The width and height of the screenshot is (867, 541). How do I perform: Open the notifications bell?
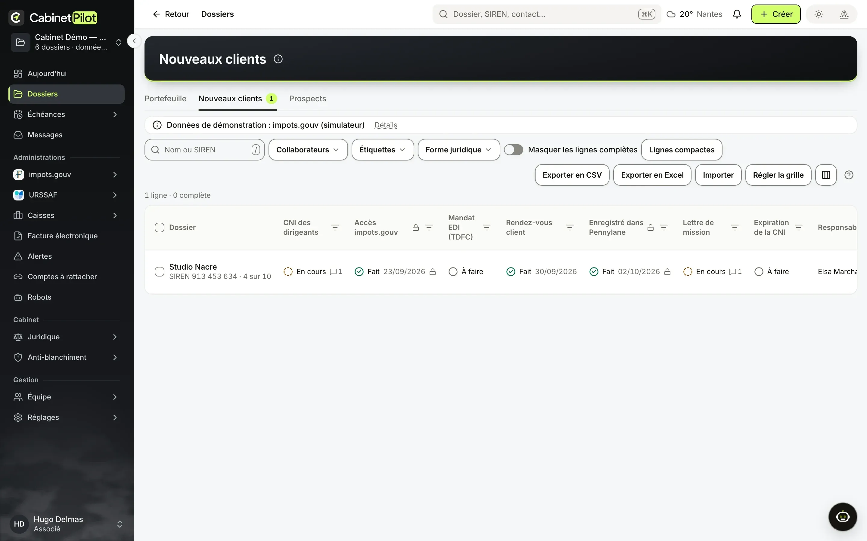click(737, 14)
